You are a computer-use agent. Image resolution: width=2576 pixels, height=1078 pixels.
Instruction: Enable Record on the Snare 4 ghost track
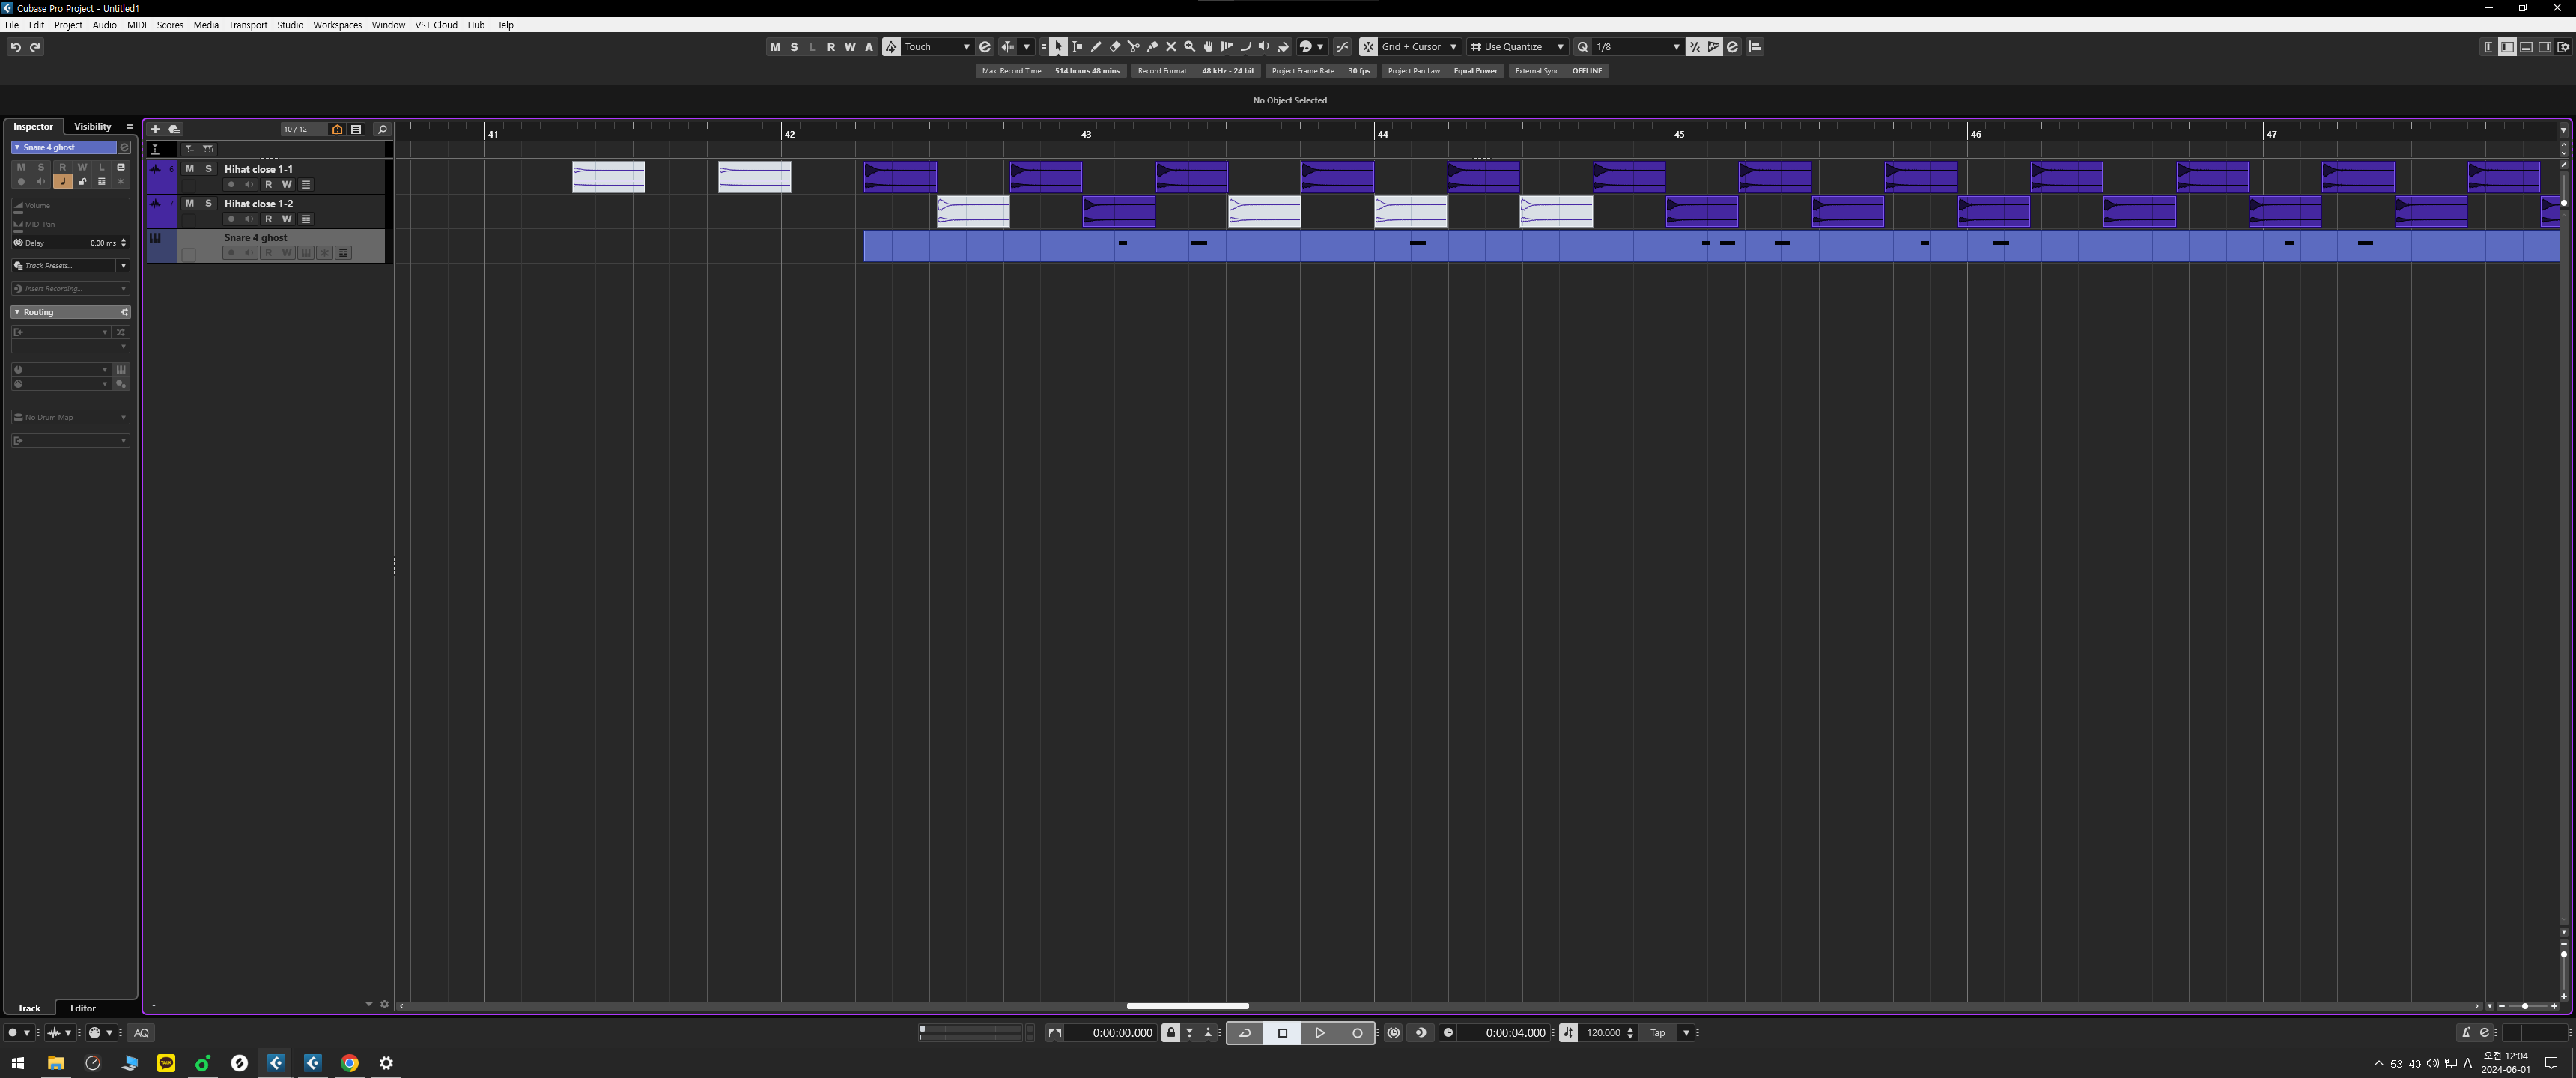click(x=231, y=252)
